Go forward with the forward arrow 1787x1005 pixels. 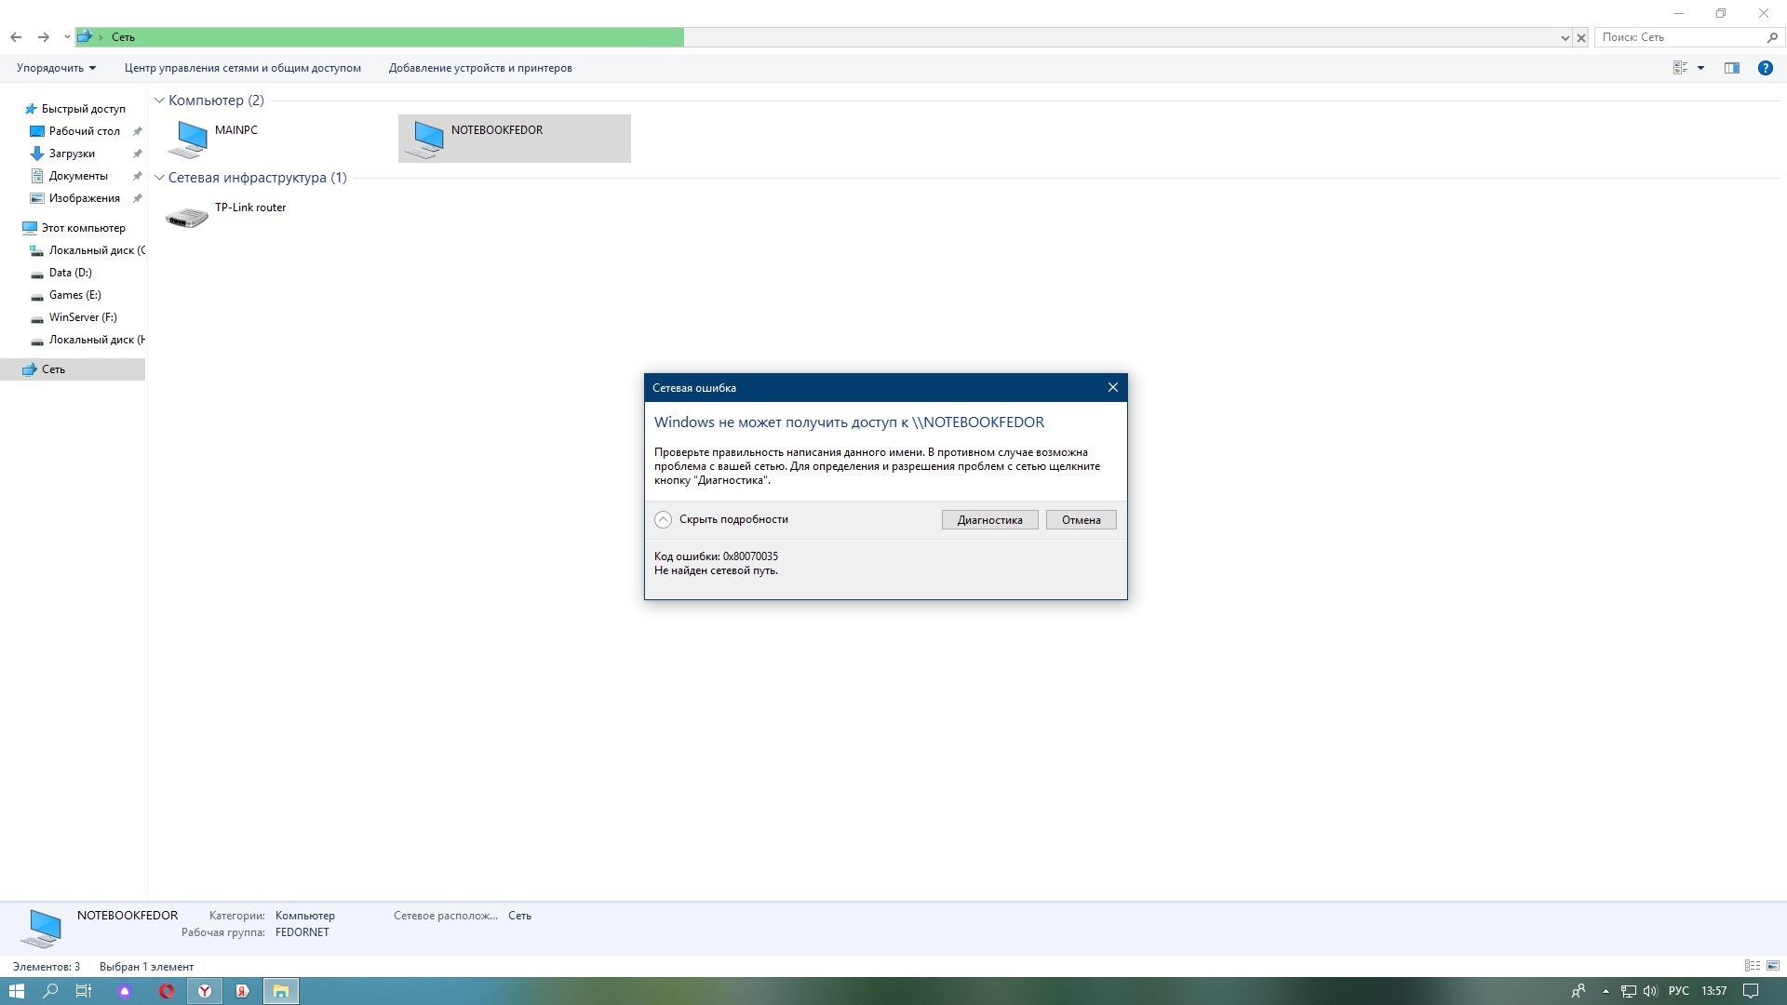[x=44, y=37]
